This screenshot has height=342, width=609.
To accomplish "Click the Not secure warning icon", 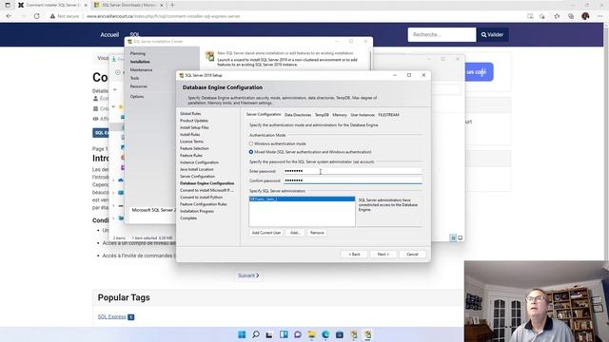I will coord(52,16).
